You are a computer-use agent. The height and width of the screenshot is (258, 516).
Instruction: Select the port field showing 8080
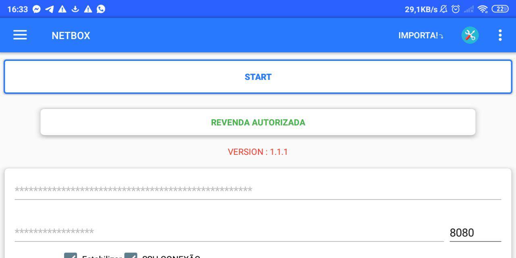pos(475,233)
